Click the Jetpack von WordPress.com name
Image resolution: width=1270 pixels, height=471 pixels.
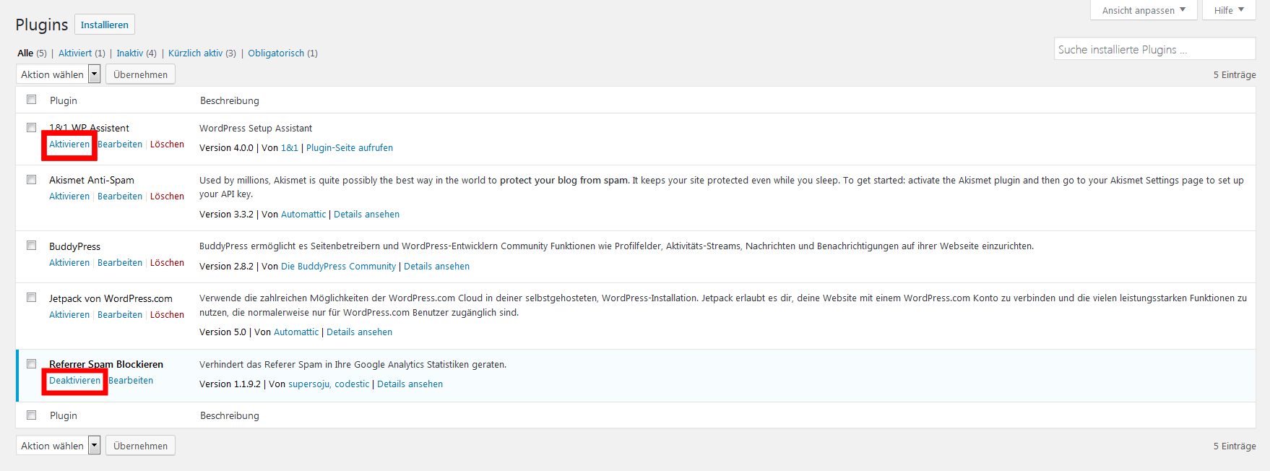(x=111, y=298)
